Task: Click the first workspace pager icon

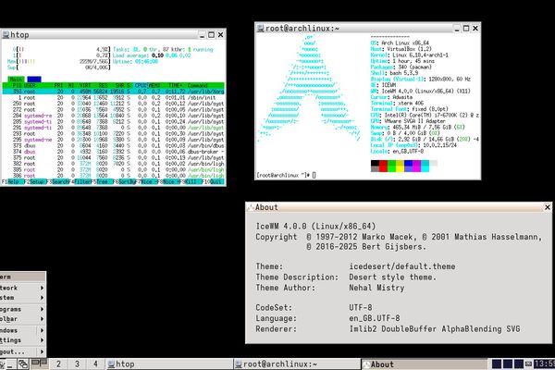Action: pos(39,364)
